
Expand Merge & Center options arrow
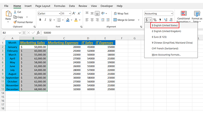(139, 20)
